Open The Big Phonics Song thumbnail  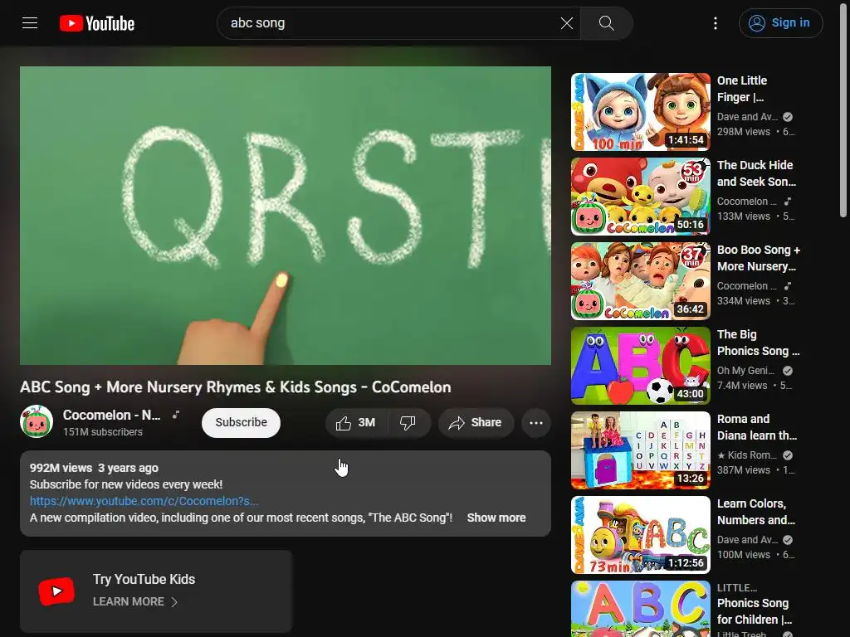click(x=640, y=366)
